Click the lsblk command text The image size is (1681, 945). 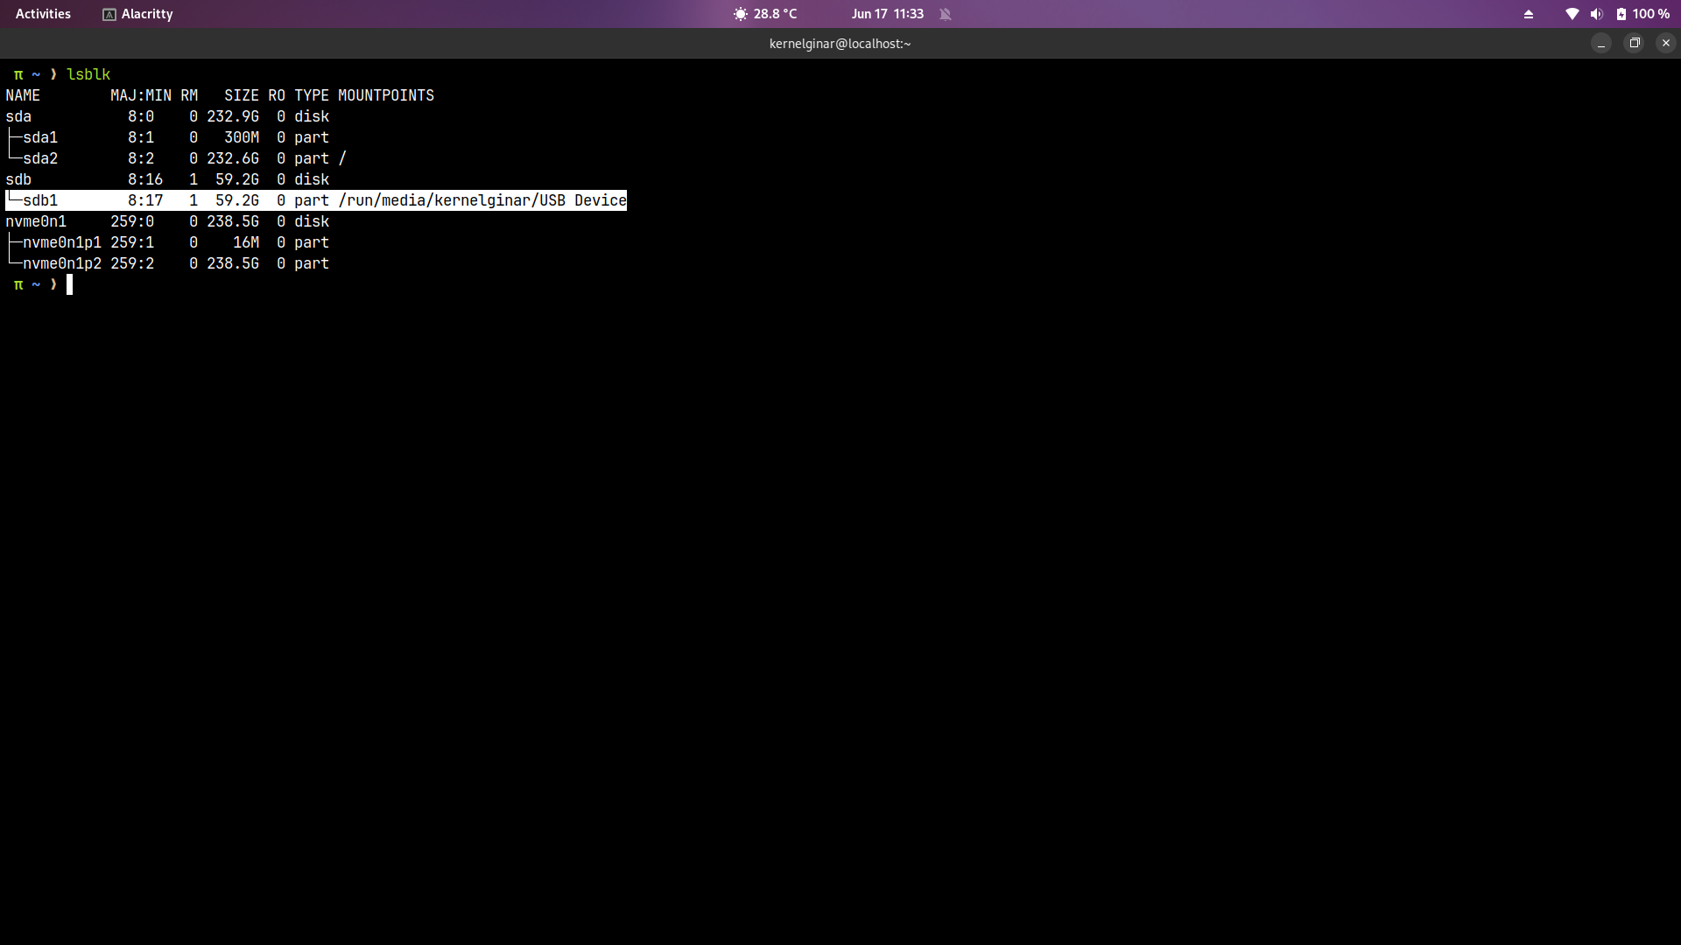[x=88, y=74]
